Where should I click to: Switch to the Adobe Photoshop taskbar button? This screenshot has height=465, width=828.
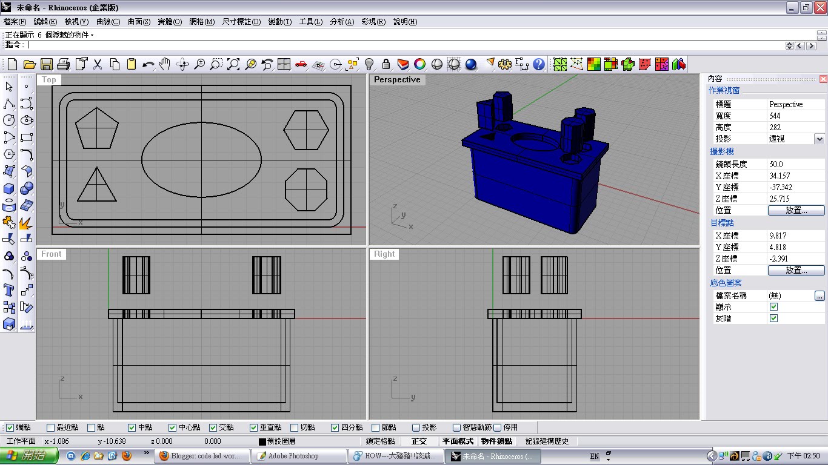[299, 456]
